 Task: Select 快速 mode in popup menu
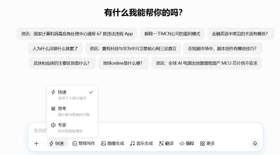point(72,95)
